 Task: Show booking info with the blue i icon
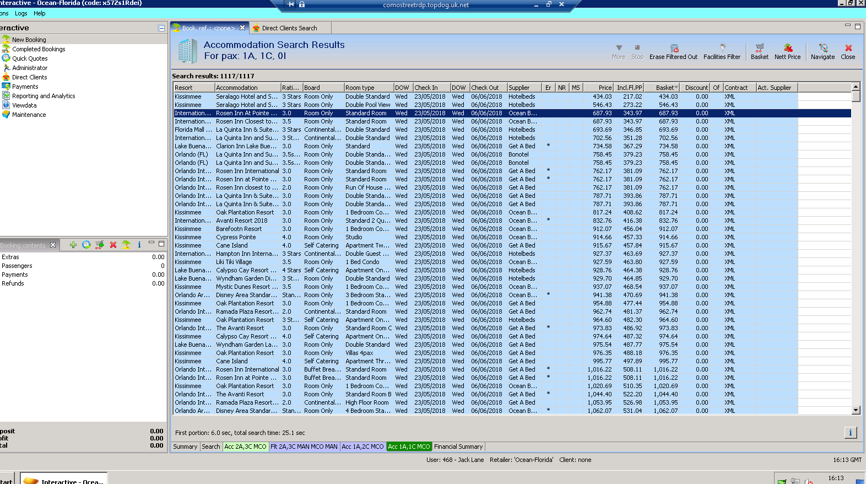[139, 245]
